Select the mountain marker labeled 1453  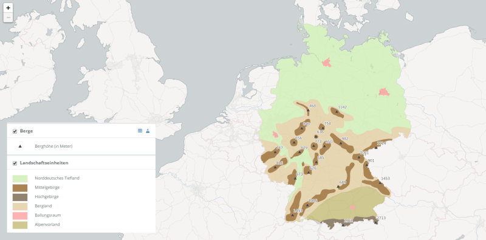point(380,183)
